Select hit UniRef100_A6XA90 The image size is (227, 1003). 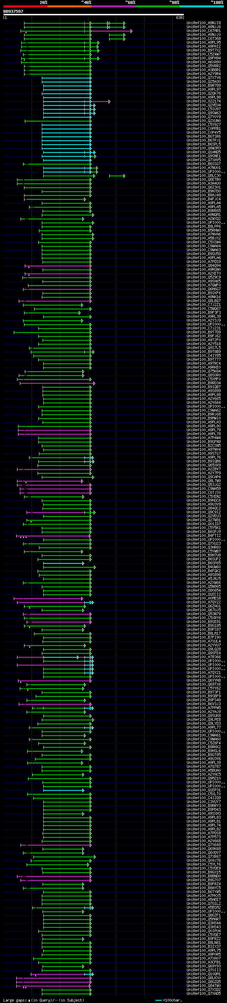click(x=204, y=62)
